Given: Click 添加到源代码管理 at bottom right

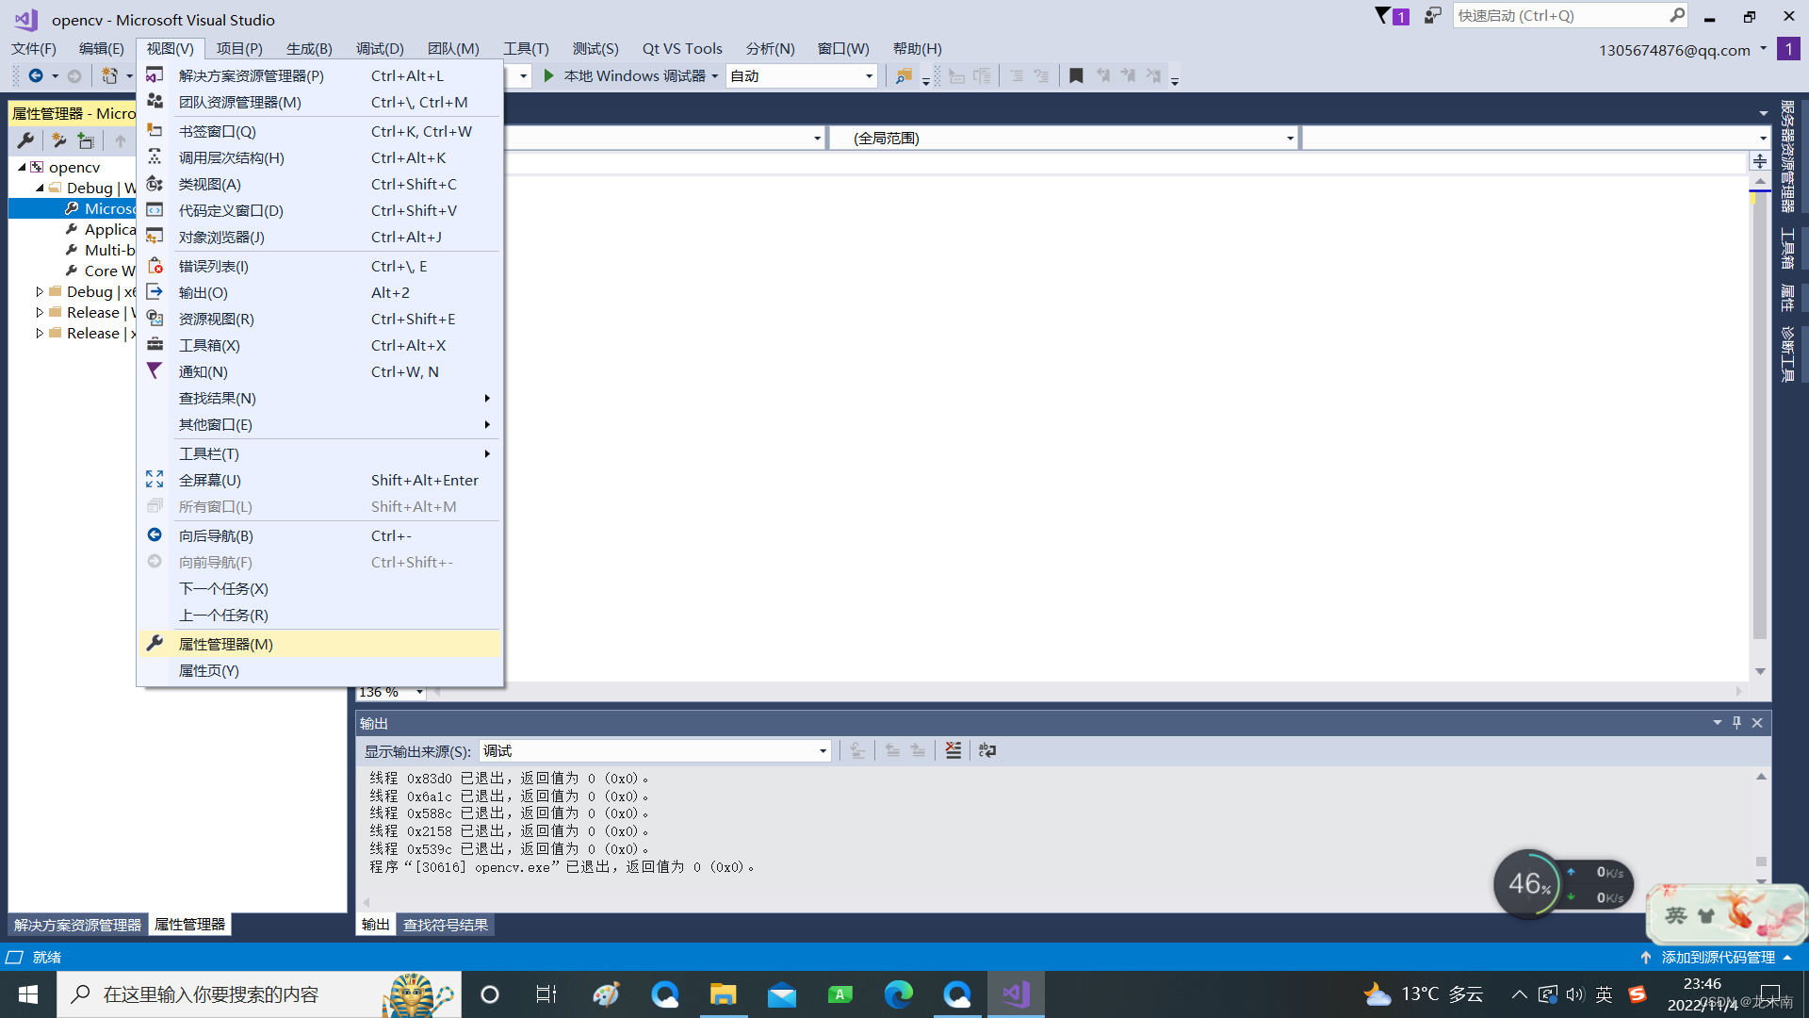Looking at the screenshot, I should (1717, 957).
